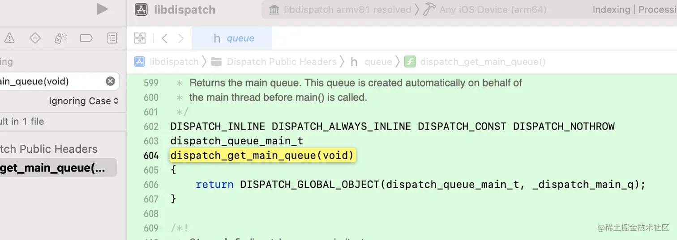Select the queue editor tab

pos(232,38)
